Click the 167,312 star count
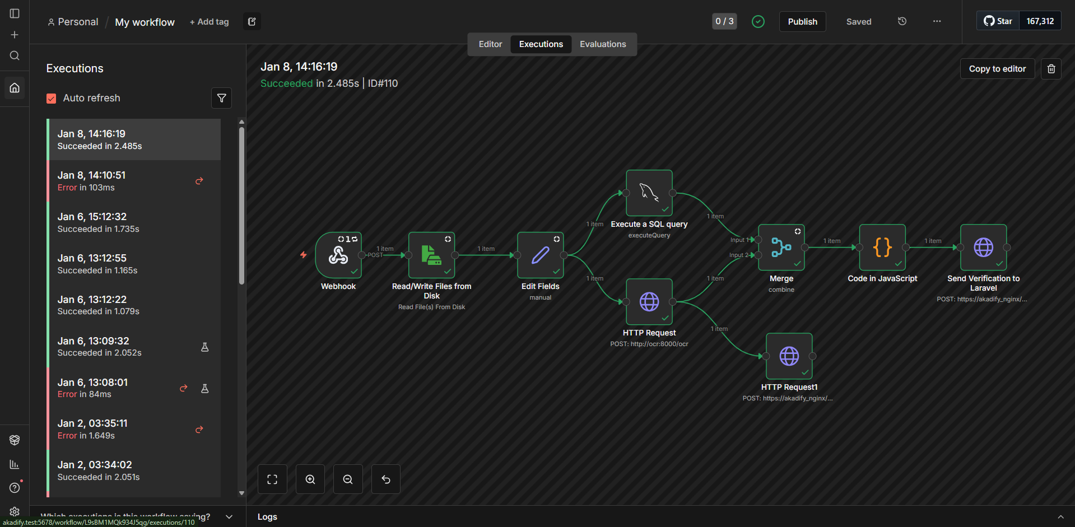The width and height of the screenshot is (1075, 527). tap(1040, 21)
